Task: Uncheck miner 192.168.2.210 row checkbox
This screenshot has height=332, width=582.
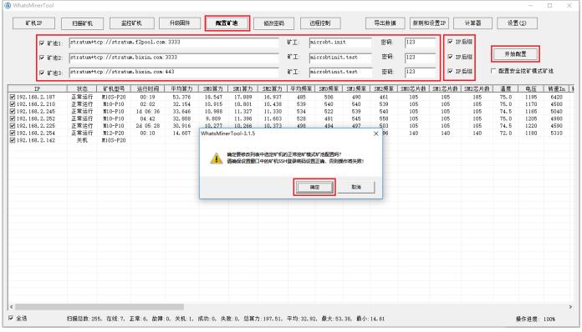Action: [13, 104]
